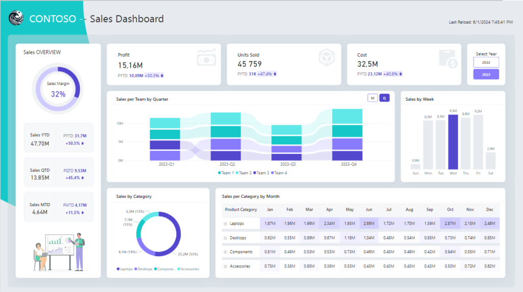Click the Contoso logo icon
Viewport: 523px width, 292px height.
[16, 18]
